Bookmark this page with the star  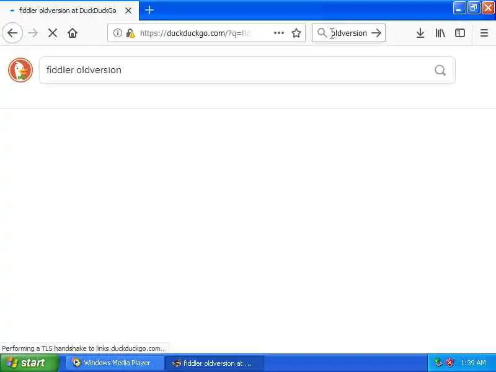click(x=296, y=33)
